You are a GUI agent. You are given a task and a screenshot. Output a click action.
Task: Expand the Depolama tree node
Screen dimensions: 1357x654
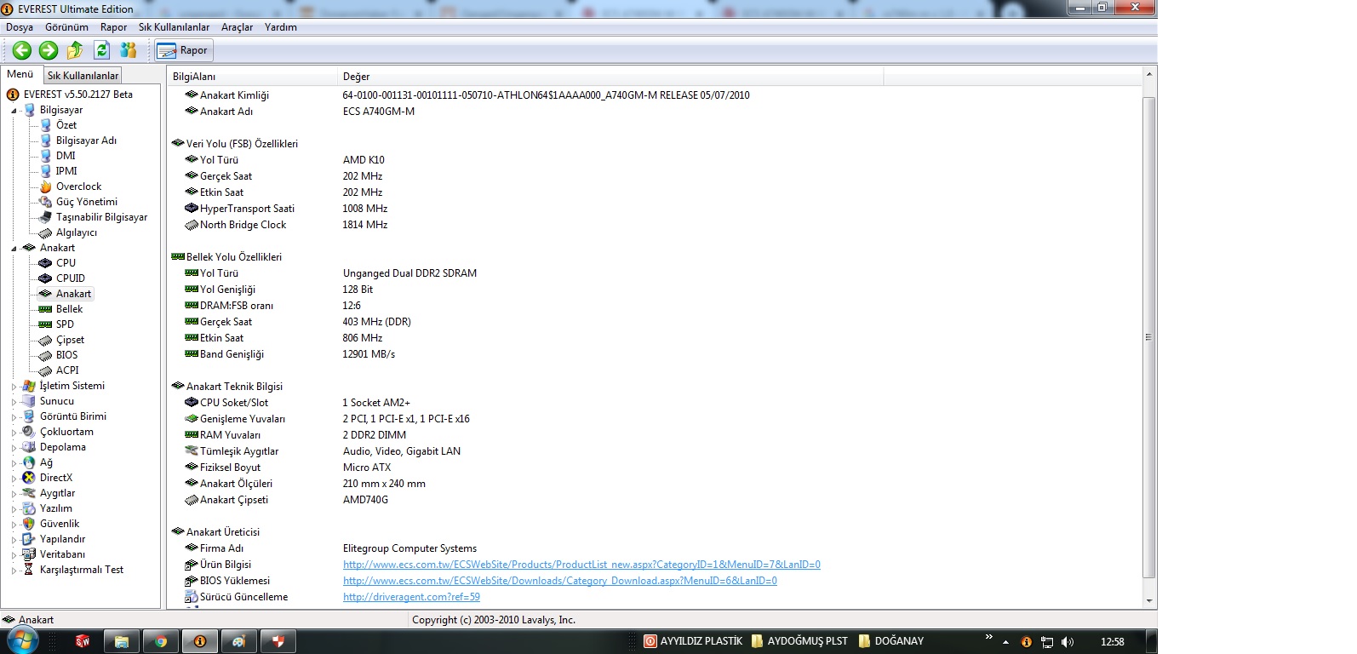[14, 448]
